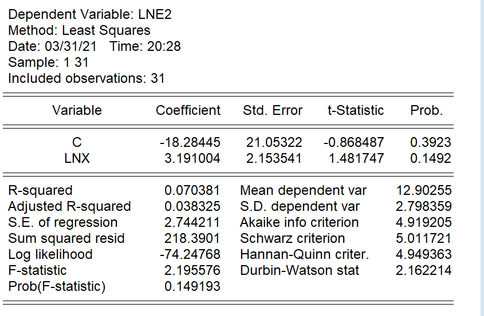Click the Akaike info criterion label
The image size is (484, 316).
tap(299, 222)
